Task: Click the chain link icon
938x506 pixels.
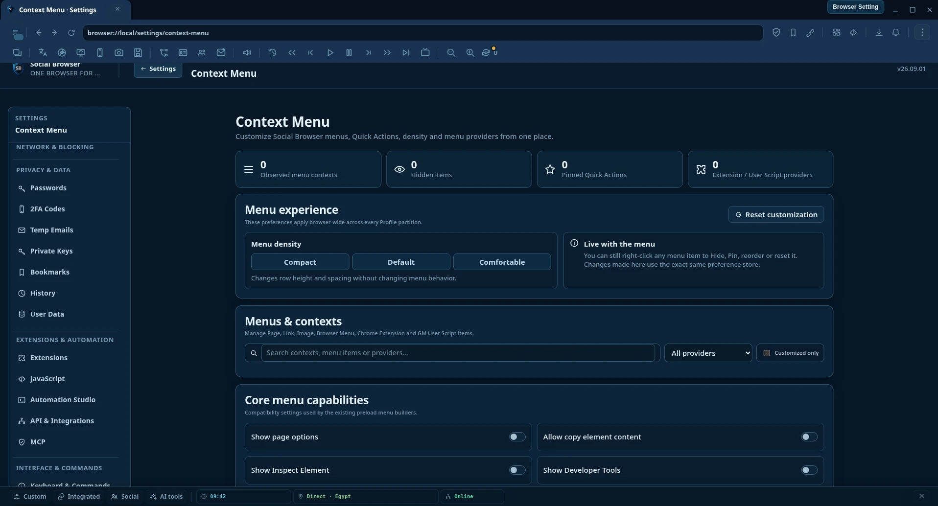Action: [x=810, y=33]
